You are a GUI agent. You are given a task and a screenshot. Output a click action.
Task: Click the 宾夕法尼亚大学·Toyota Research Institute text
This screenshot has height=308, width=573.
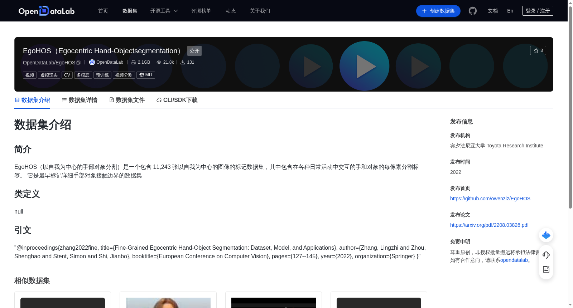[x=497, y=146]
